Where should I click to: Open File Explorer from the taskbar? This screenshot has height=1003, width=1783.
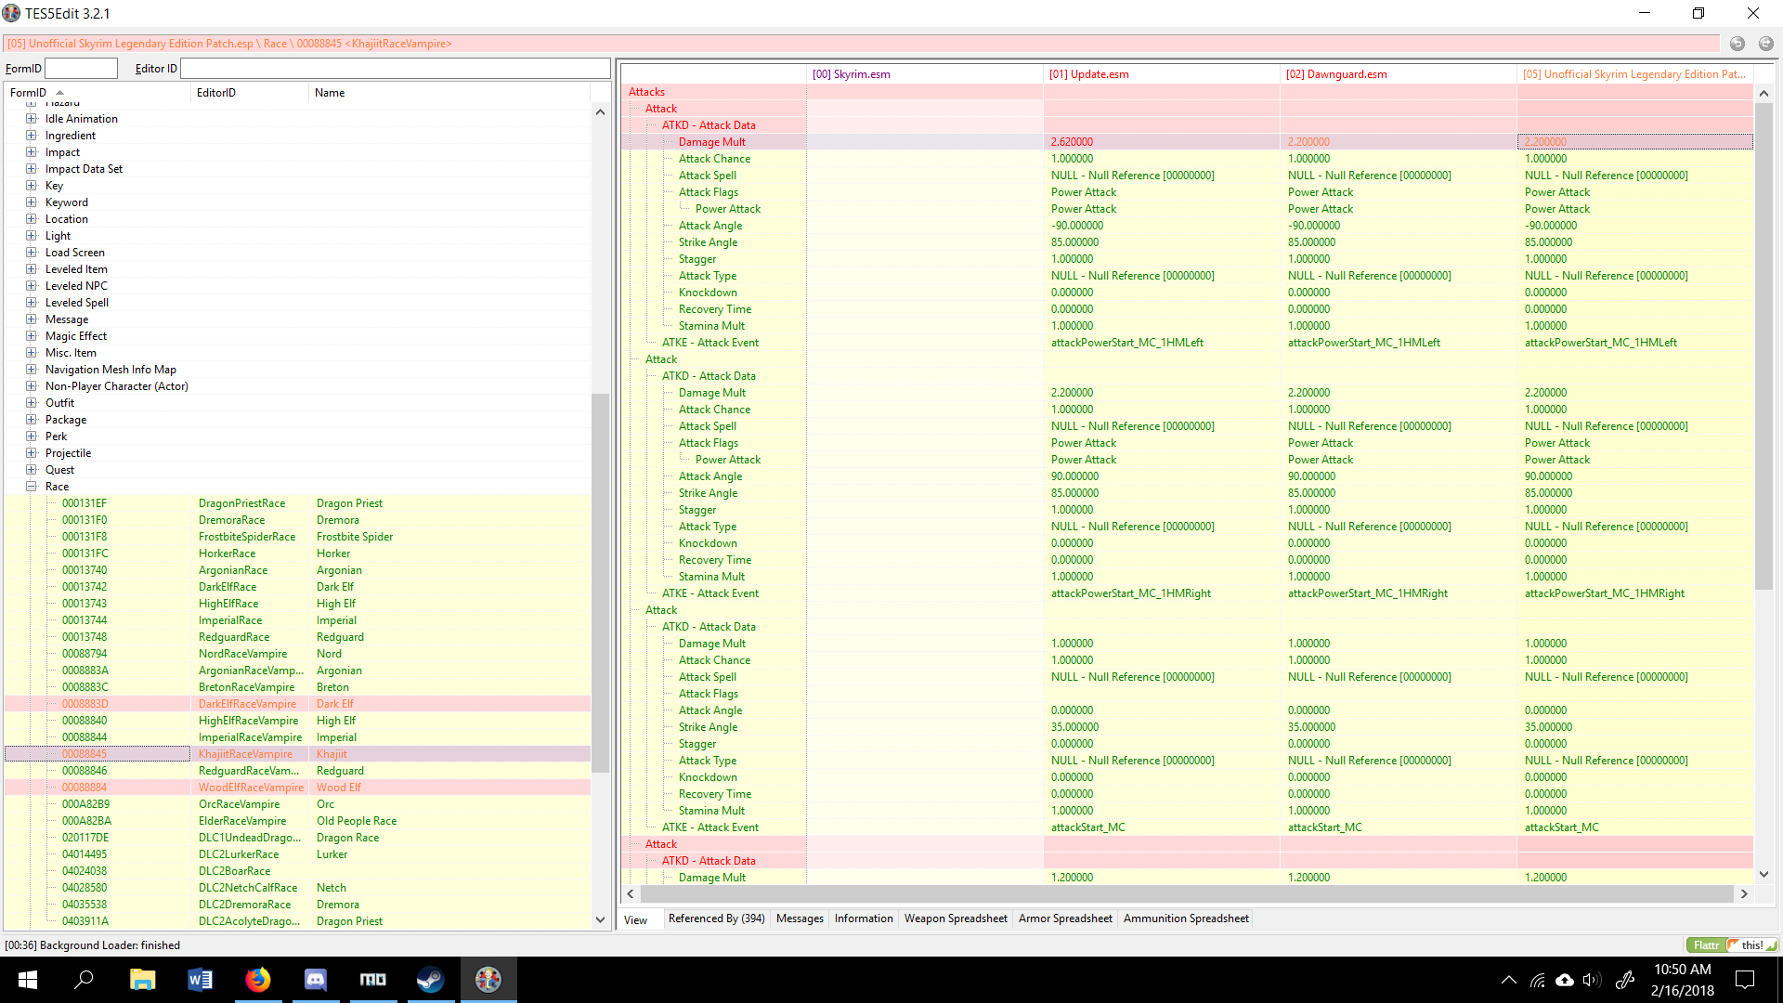pyautogui.click(x=142, y=980)
